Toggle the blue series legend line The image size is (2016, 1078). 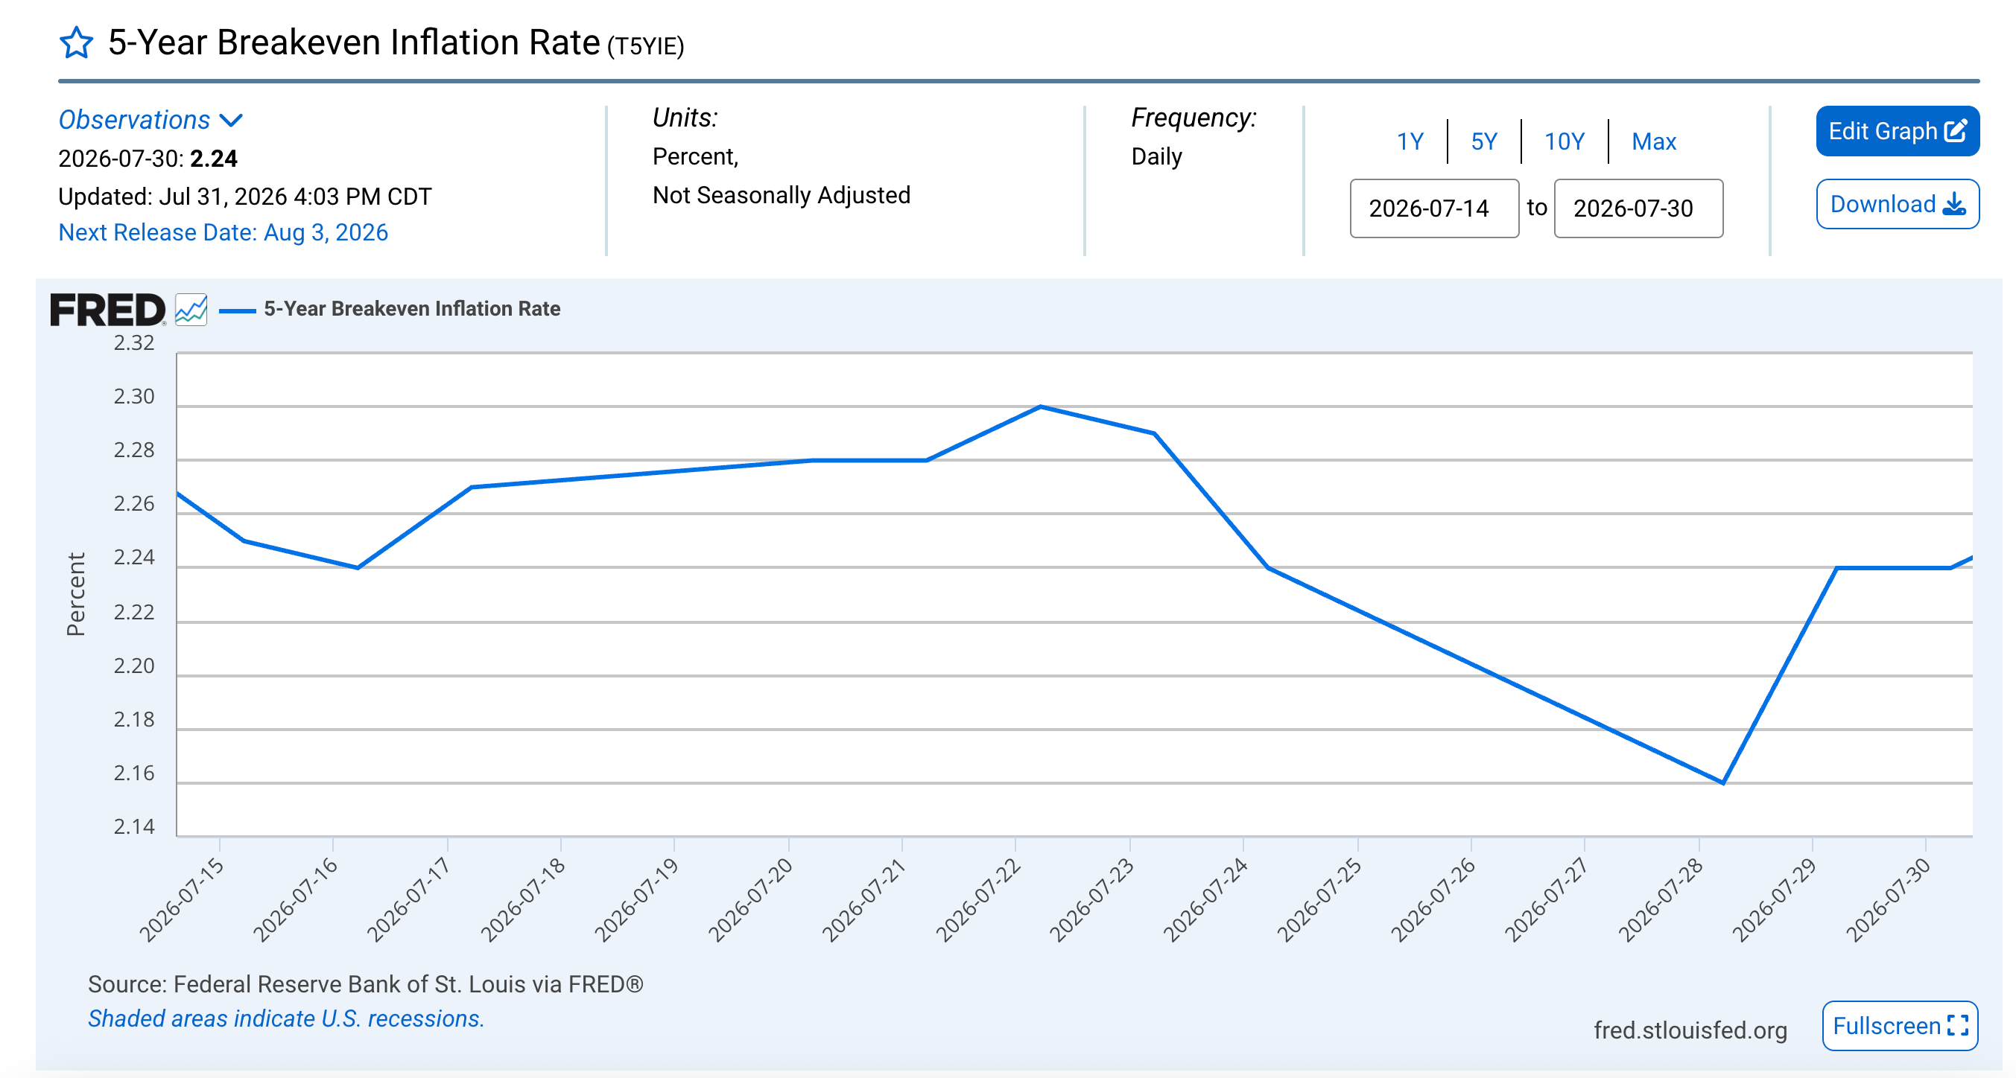[237, 310]
